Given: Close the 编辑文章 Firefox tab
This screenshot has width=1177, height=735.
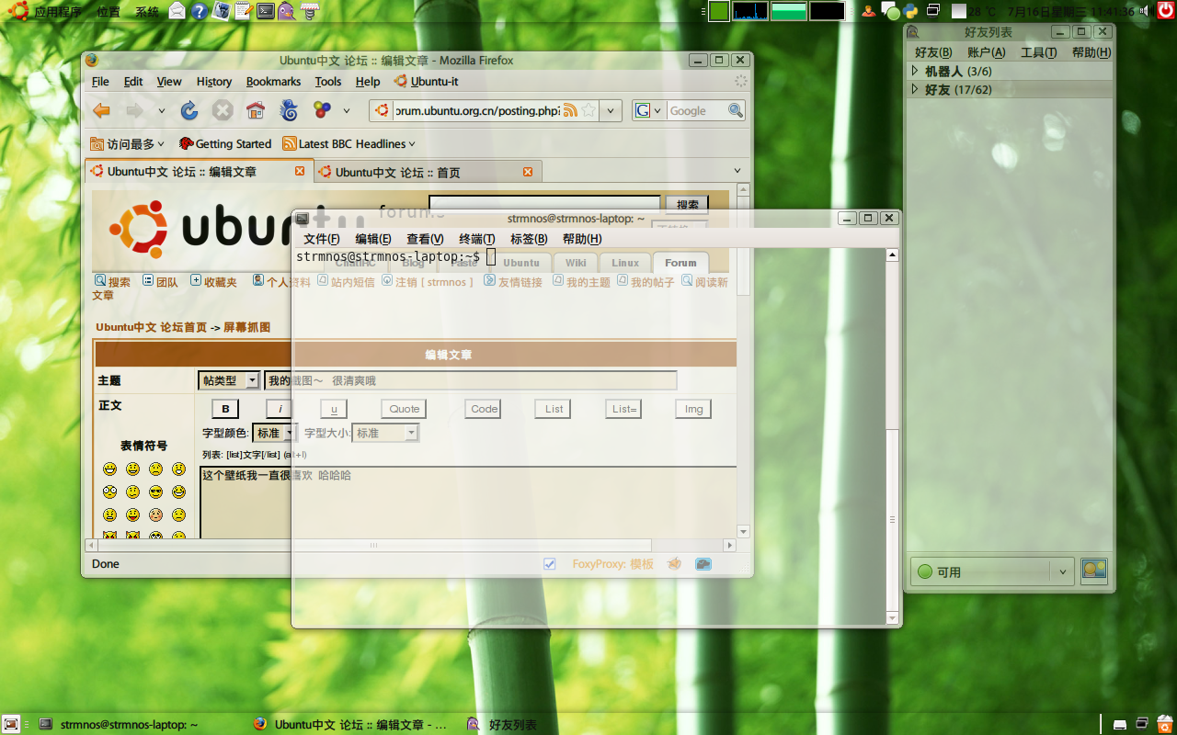Looking at the screenshot, I should click(x=300, y=171).
